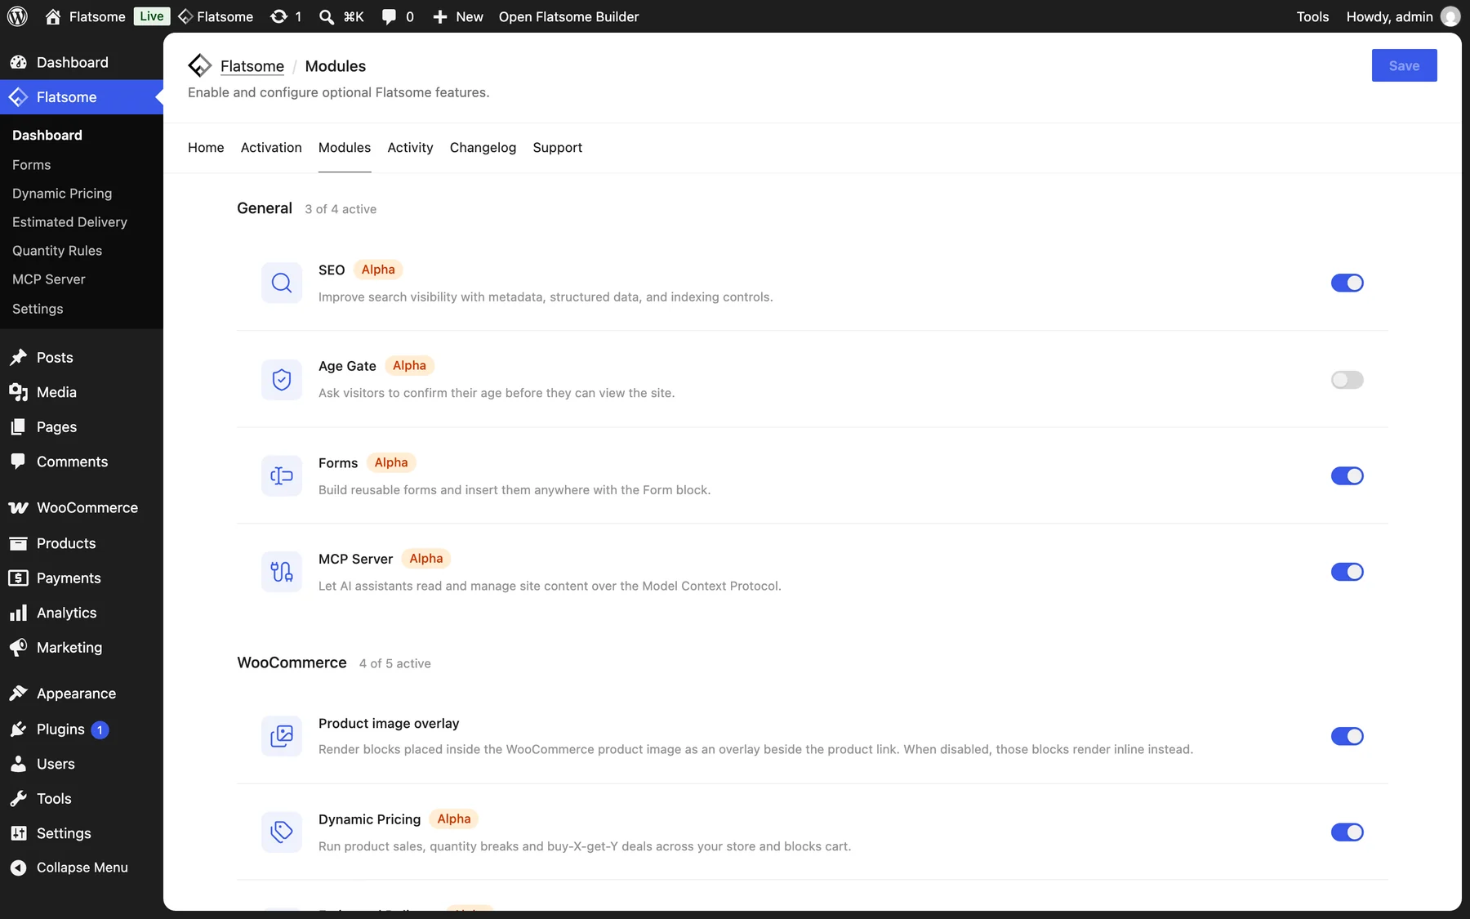Click the admin user avatar
The height and width of the screenshot is (919, 1470).
[1450, 16]
